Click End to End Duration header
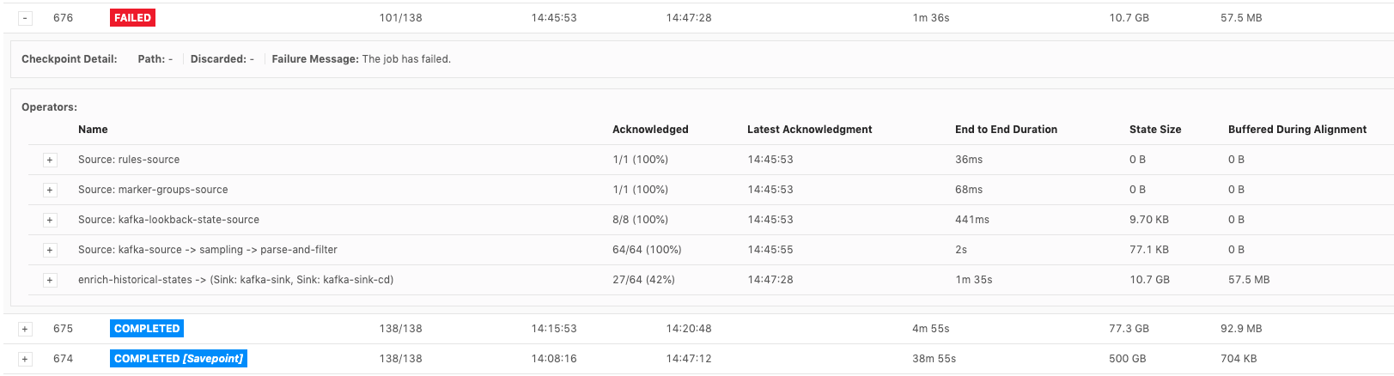 click(1006, 130)
